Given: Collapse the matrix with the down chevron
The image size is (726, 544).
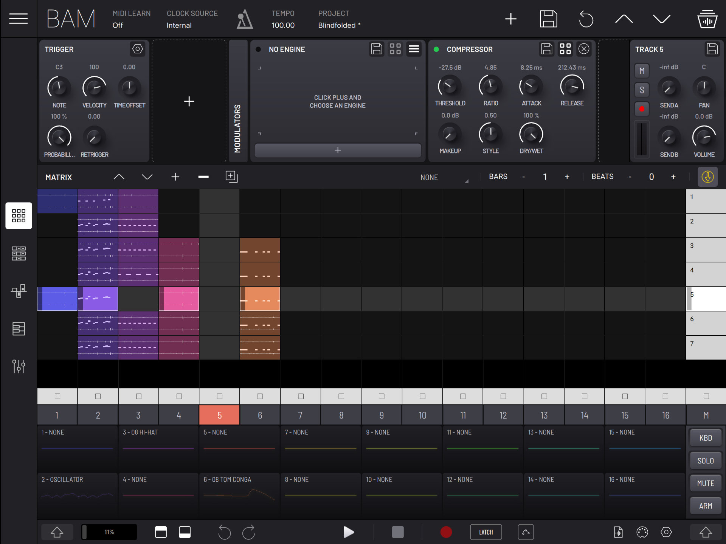Looking at the screenshot, I should [x=147, y=177].
